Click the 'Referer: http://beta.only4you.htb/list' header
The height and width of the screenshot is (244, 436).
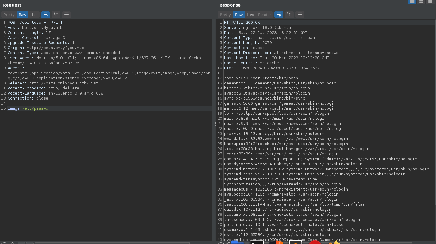pyautogui.click(x=53, y=83)
